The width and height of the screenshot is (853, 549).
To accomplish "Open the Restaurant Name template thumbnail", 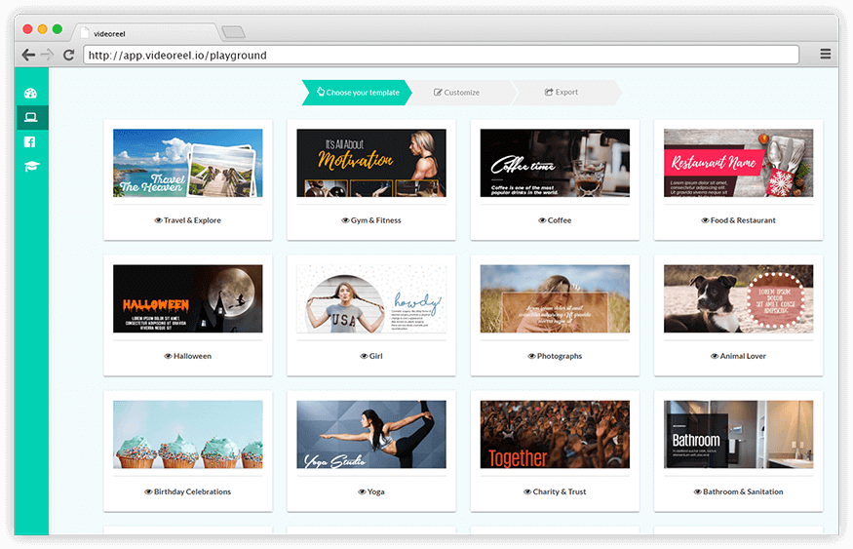I will tap(738, 163).
